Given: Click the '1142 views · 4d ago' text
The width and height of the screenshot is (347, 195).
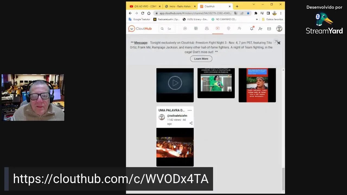Looking at the screenshot, I should click(x=176, y=122).
